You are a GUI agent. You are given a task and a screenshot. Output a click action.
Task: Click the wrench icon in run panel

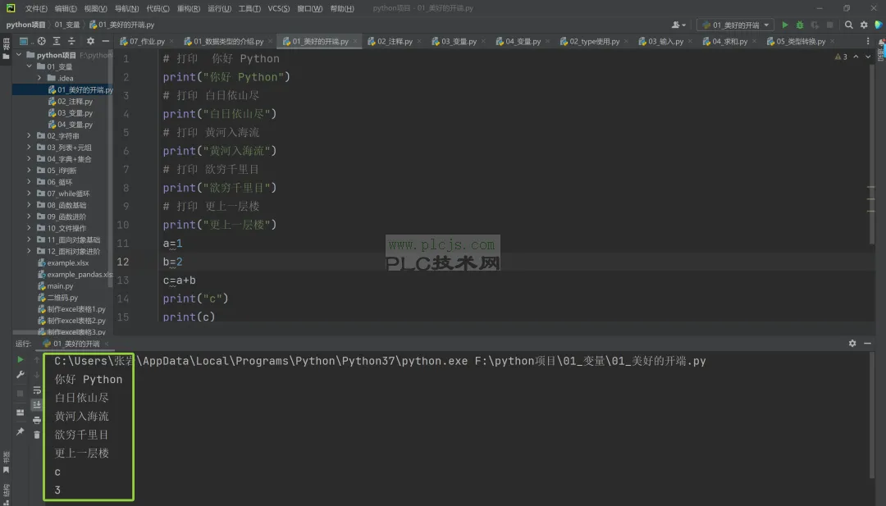coord(21,375)
